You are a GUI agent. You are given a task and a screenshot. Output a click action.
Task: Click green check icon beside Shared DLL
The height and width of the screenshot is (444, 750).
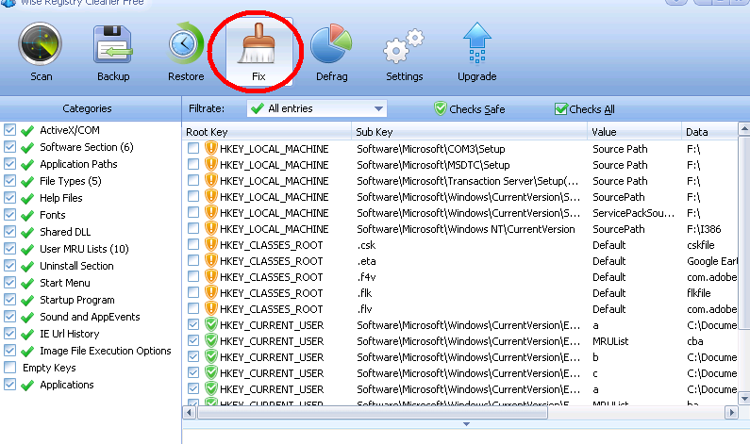(27, 232)
